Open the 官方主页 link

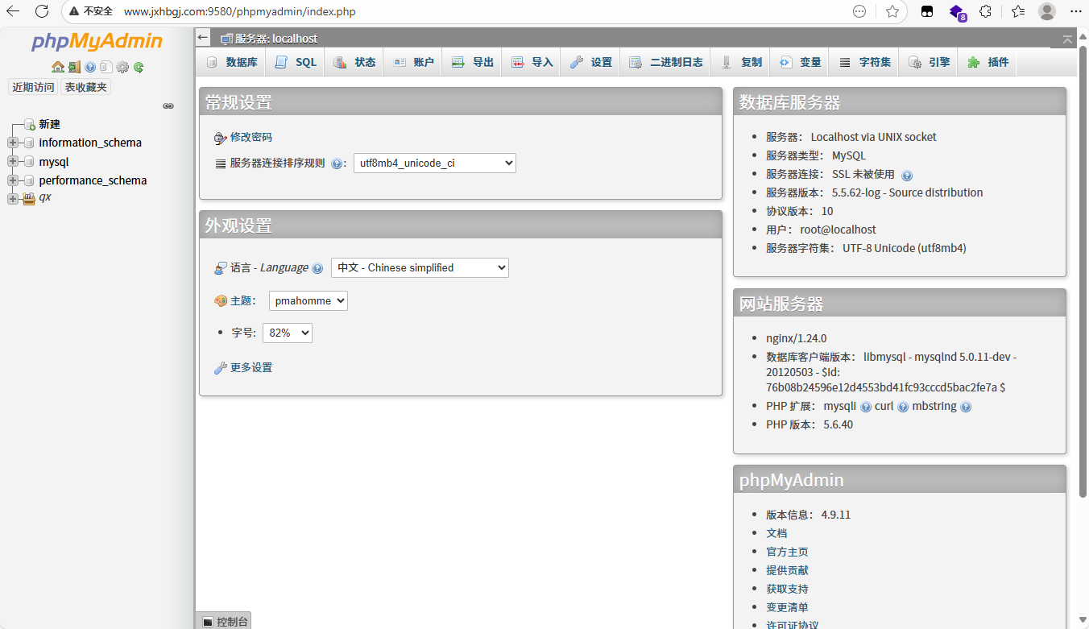click(787, 552)
